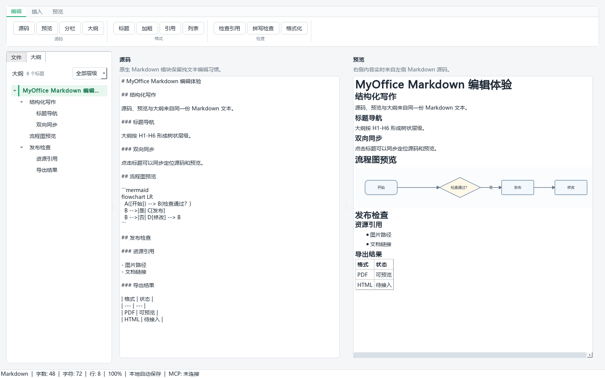Click the 检查通过? diamond node
The height and width of the screenshot is (378, 605).
coord(459,187)
